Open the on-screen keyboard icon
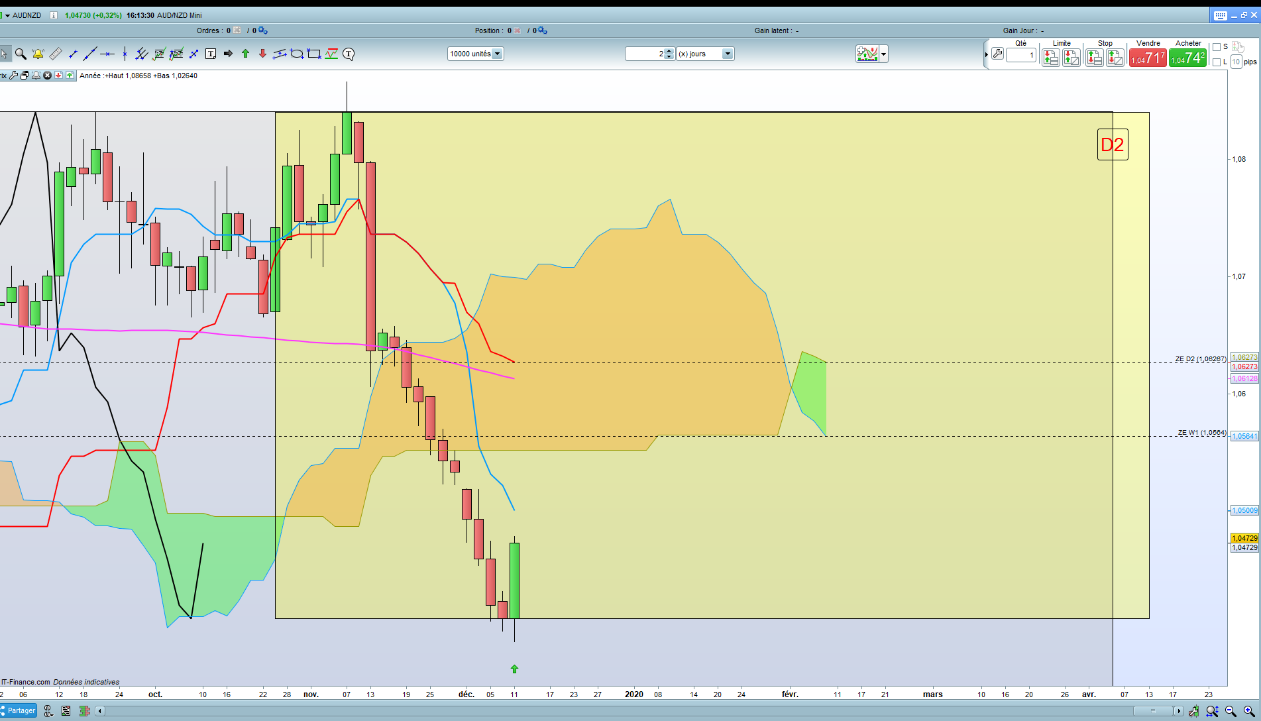Viewport: 1261px width, 721px height. pos(1221,15)
